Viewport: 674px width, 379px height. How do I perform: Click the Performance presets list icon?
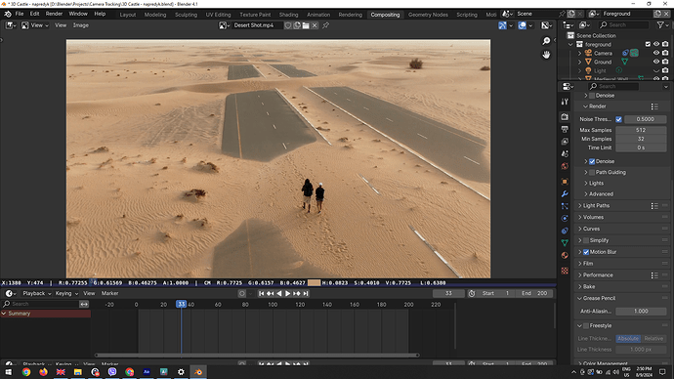click(x=654, y=275)
